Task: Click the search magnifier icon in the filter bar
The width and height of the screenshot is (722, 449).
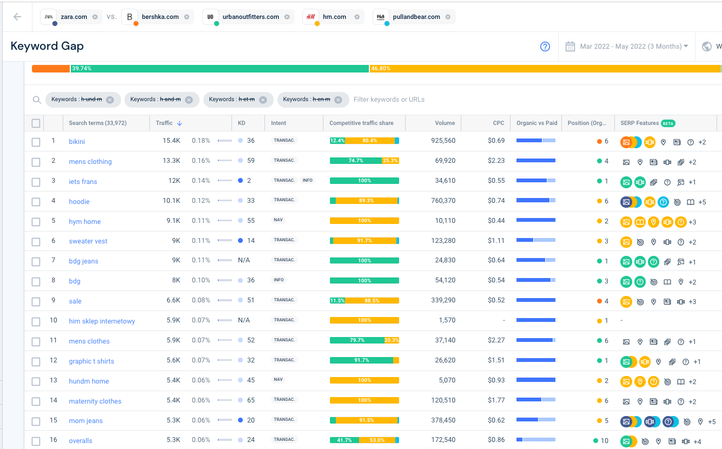Action: coord(37,100)
